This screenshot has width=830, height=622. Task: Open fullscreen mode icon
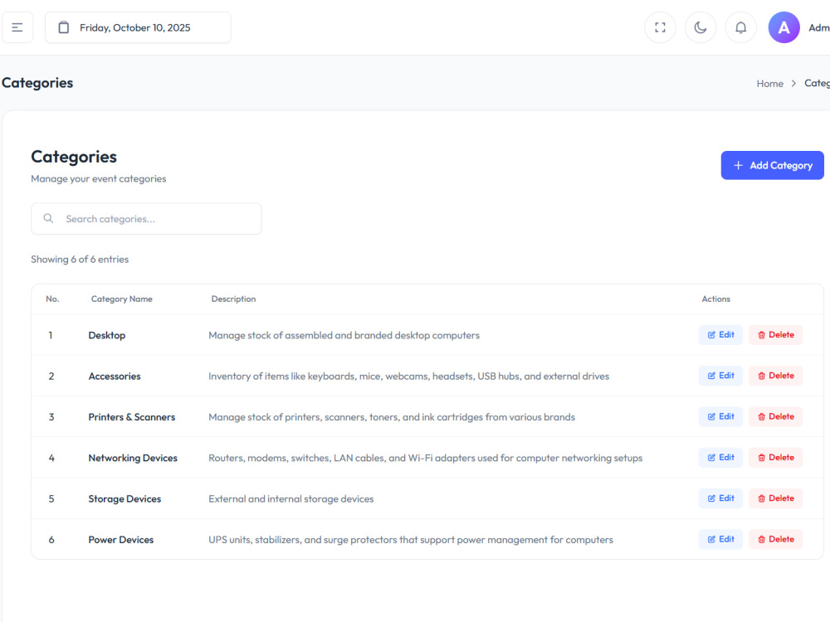(660, 27)
